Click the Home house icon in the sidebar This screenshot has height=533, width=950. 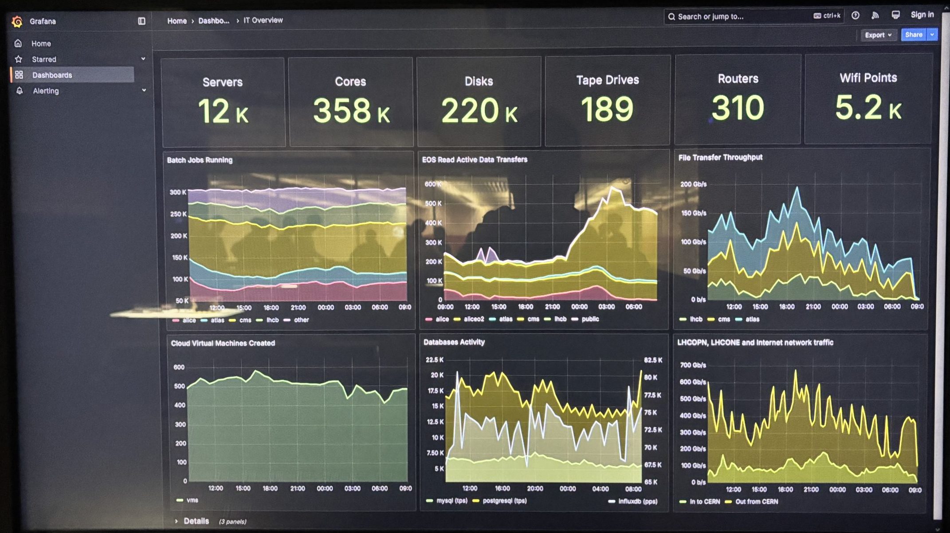(x=18, y=43)
